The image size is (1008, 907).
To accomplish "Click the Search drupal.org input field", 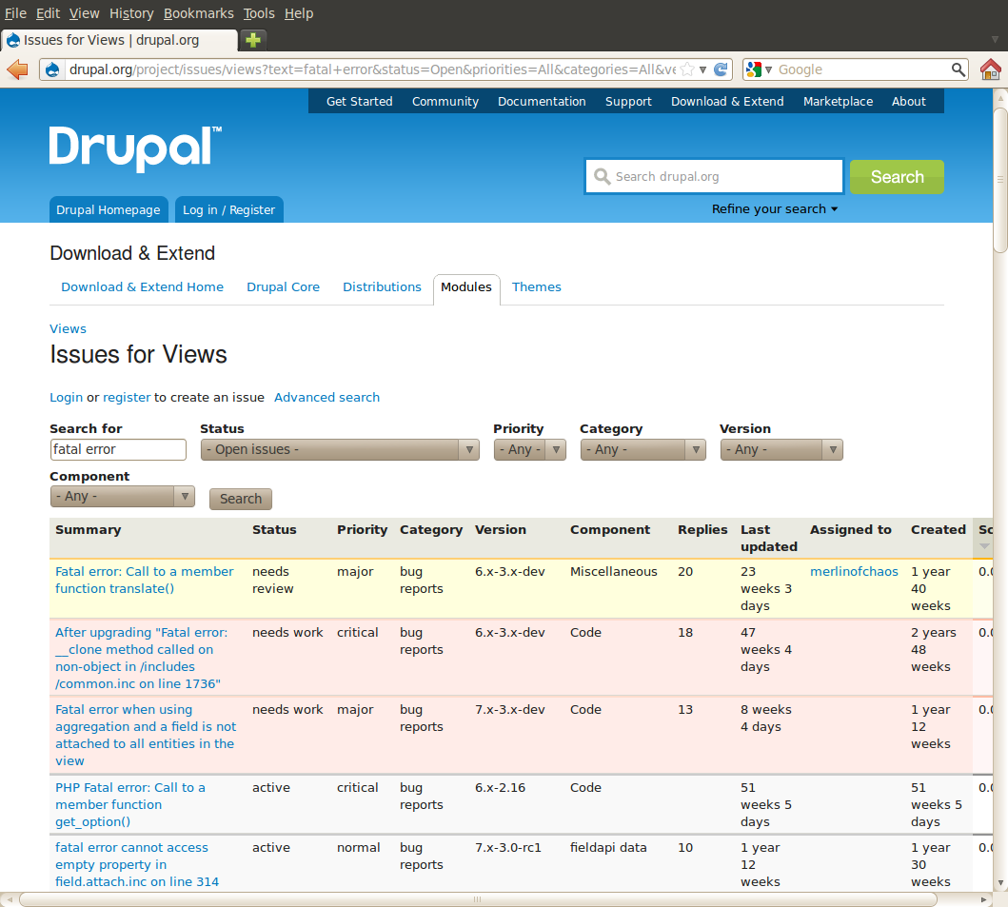I will pyautogui.click(x=714, y=177).
